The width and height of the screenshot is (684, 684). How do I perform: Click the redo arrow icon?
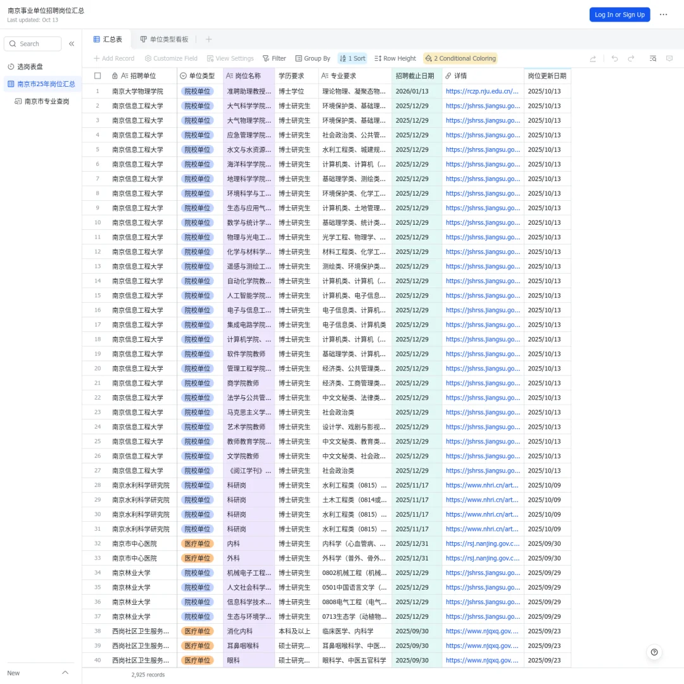click(x=631, y=58)
